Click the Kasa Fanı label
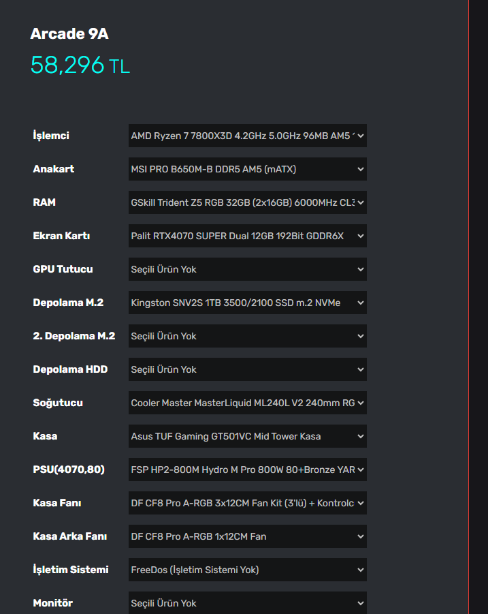 57,503
